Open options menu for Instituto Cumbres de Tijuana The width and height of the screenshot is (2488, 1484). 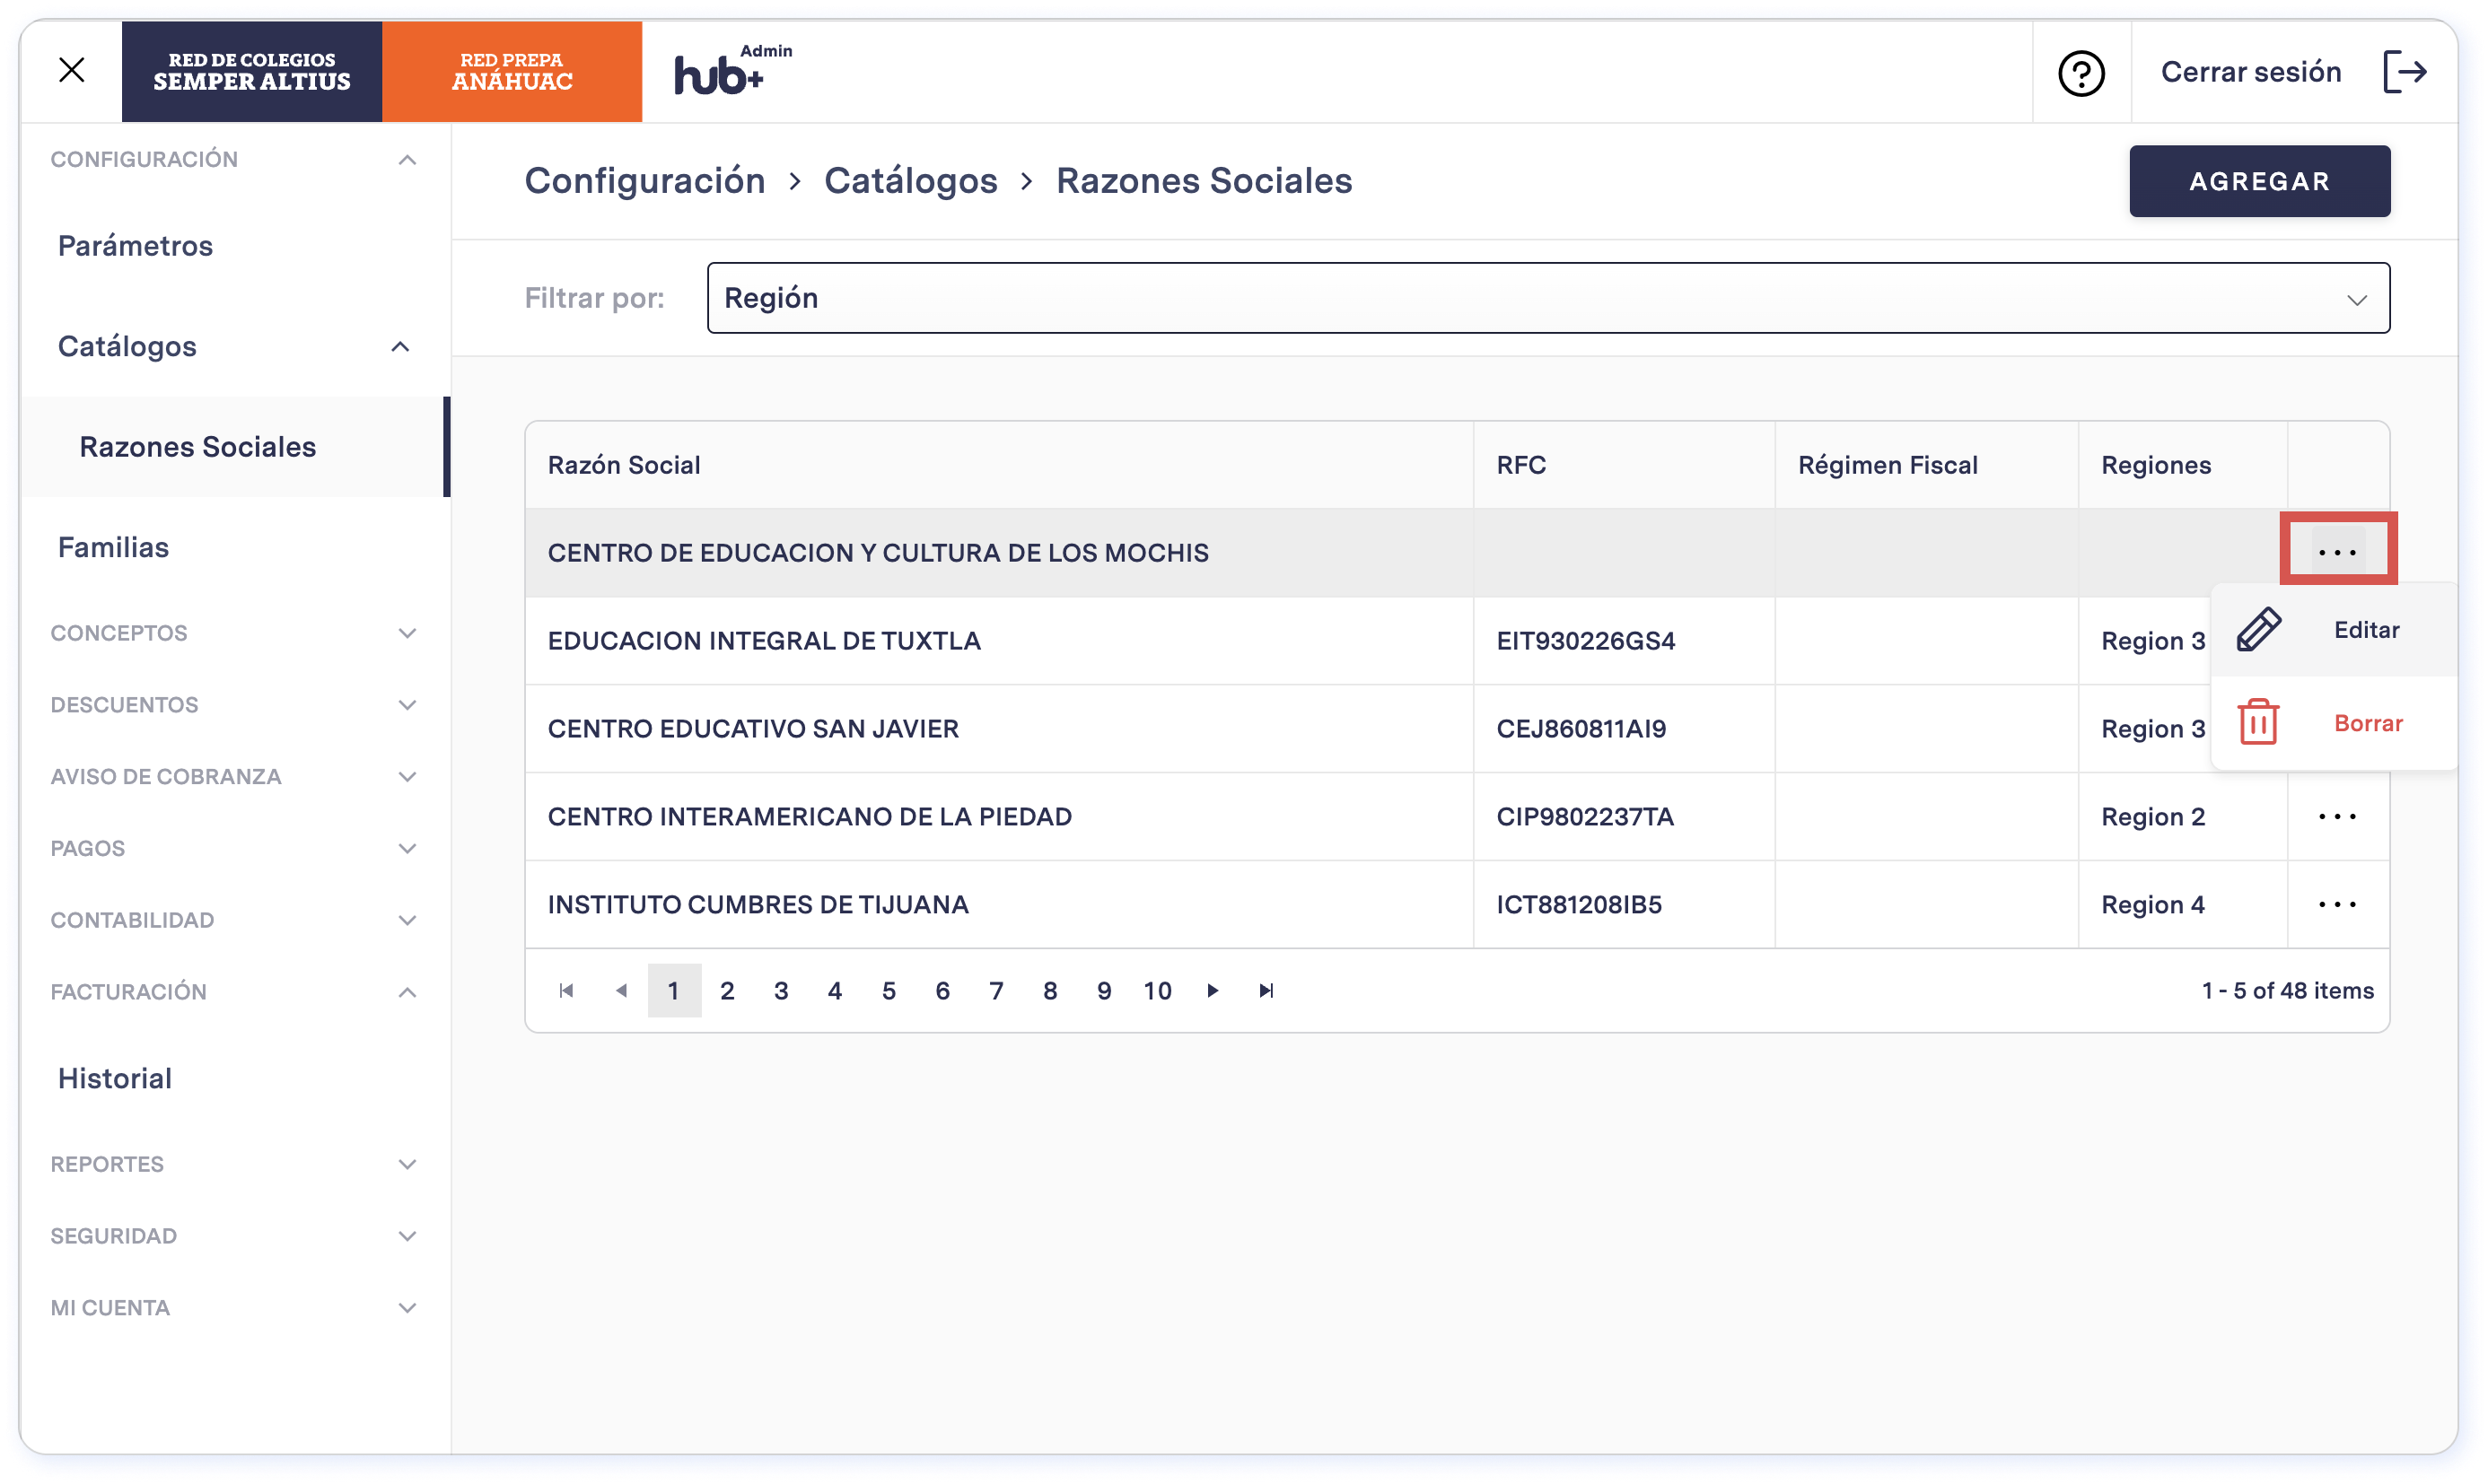coord(2337,904)
